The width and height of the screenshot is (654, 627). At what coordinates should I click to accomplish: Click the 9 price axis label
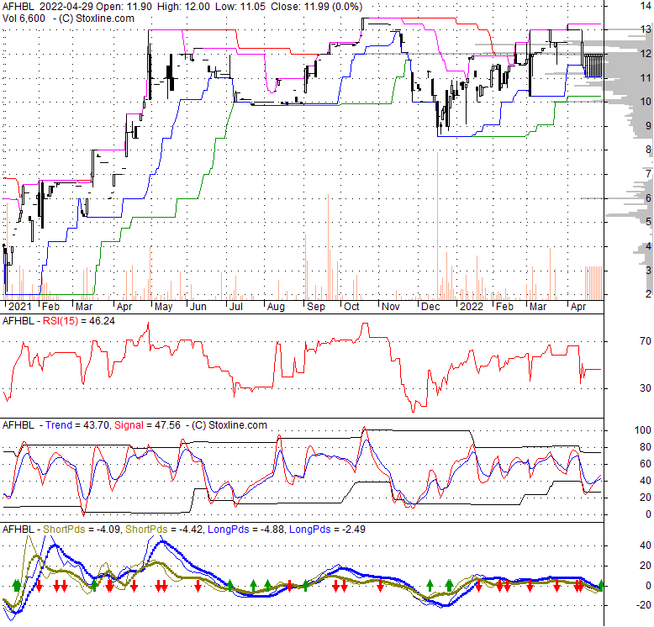click(x=648, y=125)
